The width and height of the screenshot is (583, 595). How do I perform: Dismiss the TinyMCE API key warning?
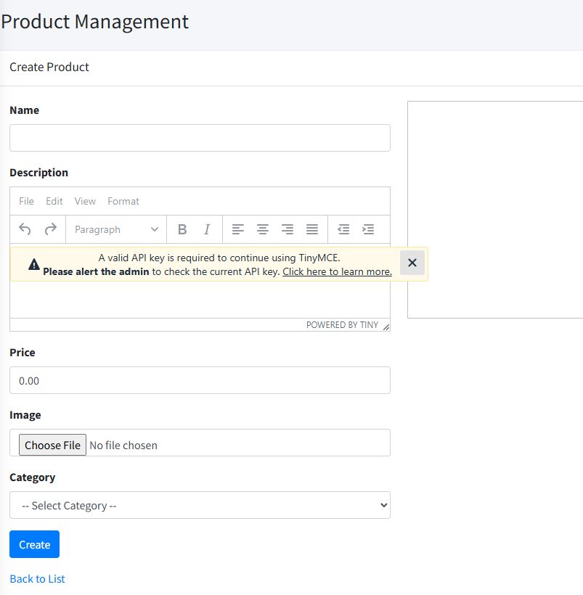(412, 263)
